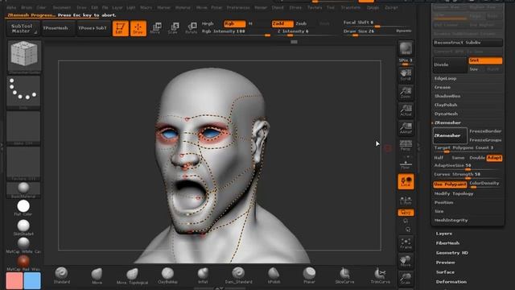Click Reconstruct Subdiv button

tap(468, 43)
